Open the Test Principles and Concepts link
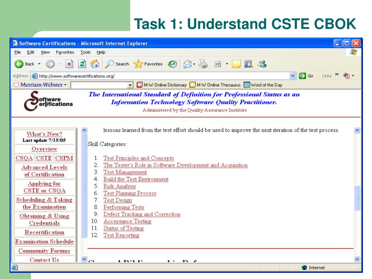Screen dimensions: 372x279 pyautogui.click(x=138, y=158)
